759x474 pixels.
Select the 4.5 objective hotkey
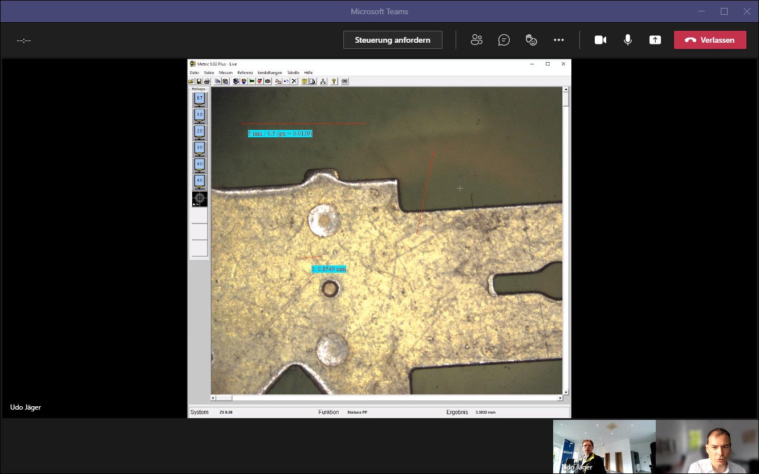(x=200, y=182)
